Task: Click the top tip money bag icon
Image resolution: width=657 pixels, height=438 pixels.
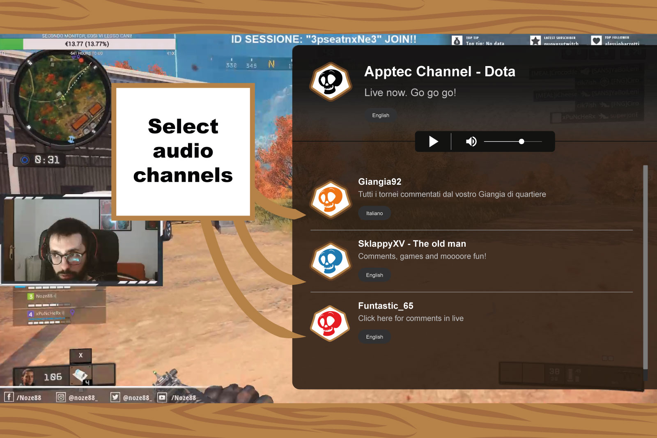Action: [457, 41]
